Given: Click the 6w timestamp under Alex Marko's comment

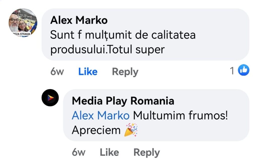Looking at the screenshot, I should (x=57, y=72).
